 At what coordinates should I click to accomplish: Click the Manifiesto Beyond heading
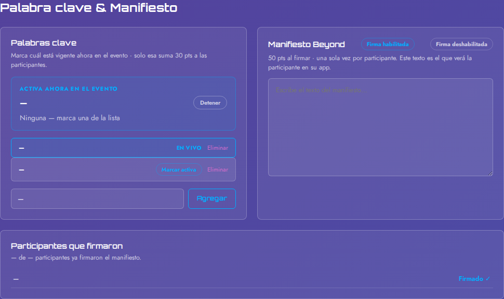(307, 45)
